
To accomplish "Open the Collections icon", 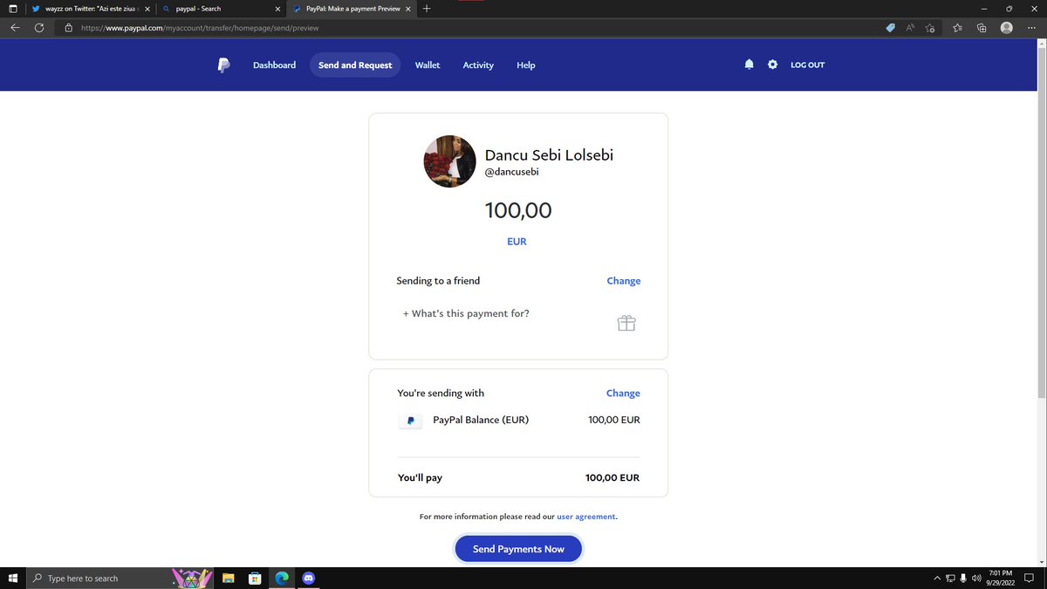I will (982, 28).
